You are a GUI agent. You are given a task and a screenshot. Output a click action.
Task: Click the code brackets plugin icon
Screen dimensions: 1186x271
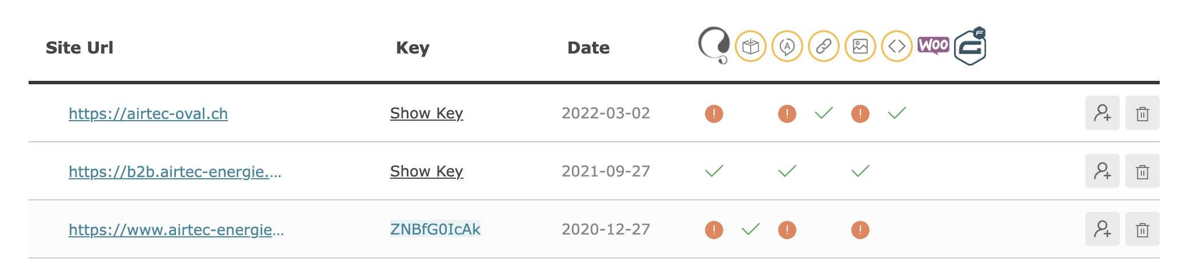pyautogui.click(x=897, y=46)
